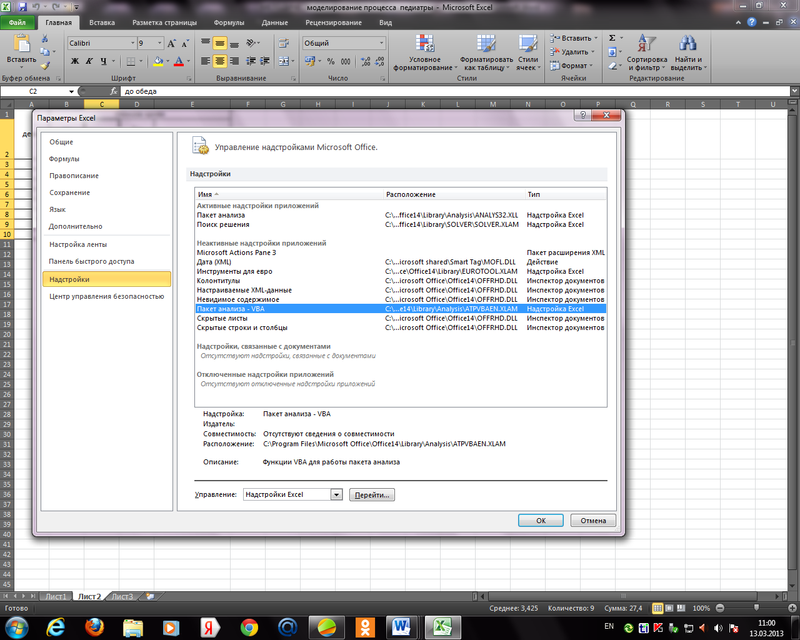
Task: Click the zoom slider handle
Action: (x=756, y=607)
